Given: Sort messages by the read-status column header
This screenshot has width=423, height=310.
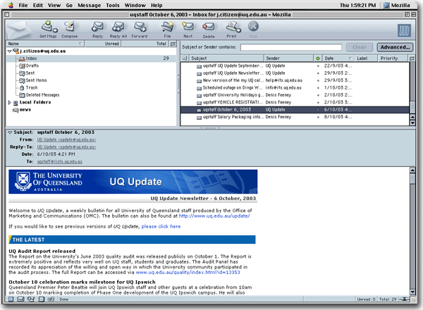Looking at the screenshot, I should [318, 58].
